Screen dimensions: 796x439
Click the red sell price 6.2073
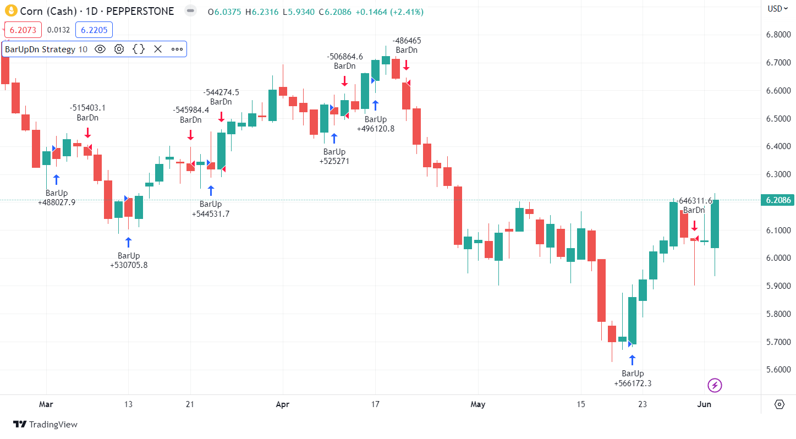(23, 30)
